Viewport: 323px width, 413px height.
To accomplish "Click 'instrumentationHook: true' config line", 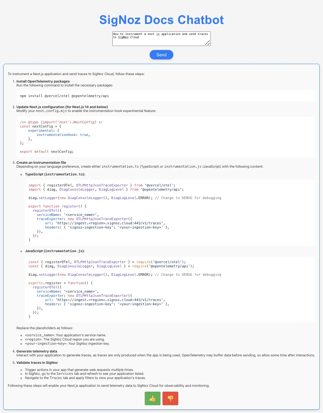I will tap(63, 135).
